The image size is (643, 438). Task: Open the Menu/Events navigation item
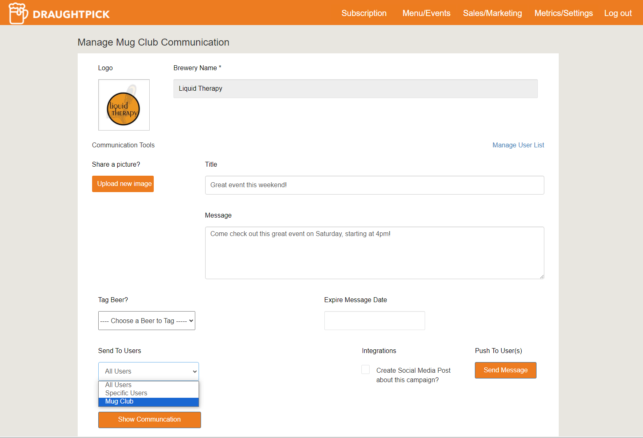426,13
